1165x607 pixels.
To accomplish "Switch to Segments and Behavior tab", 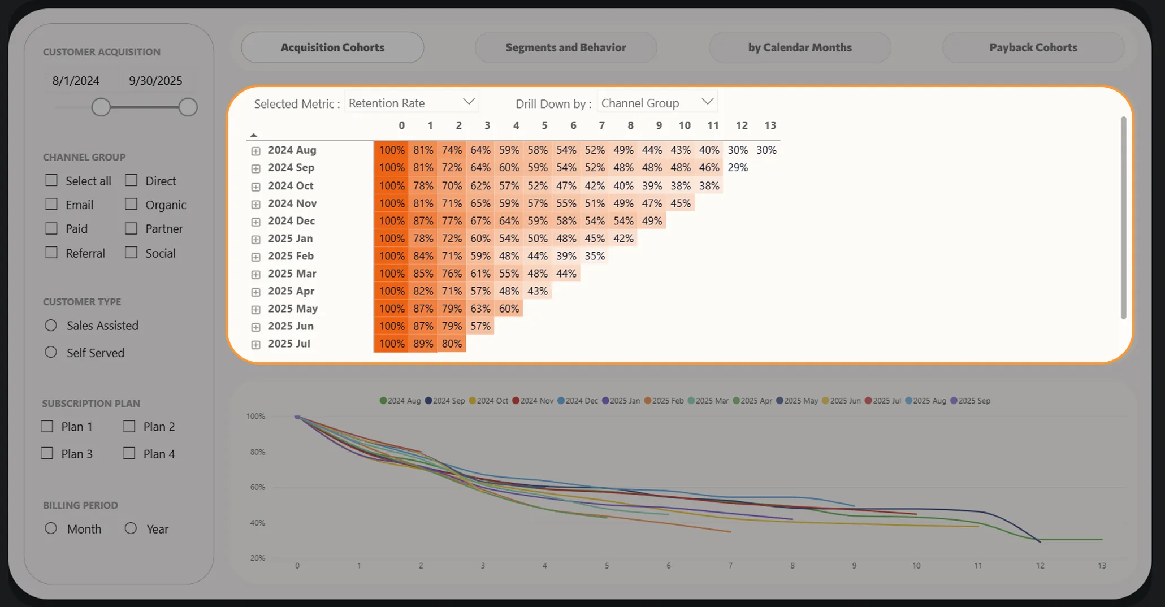I will tap(565, 47).
